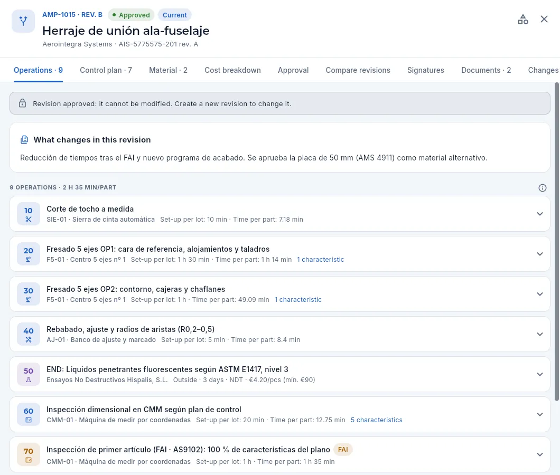Open 5 characteristics link on operation 60
560x475 pixels.
pos(377,420)
